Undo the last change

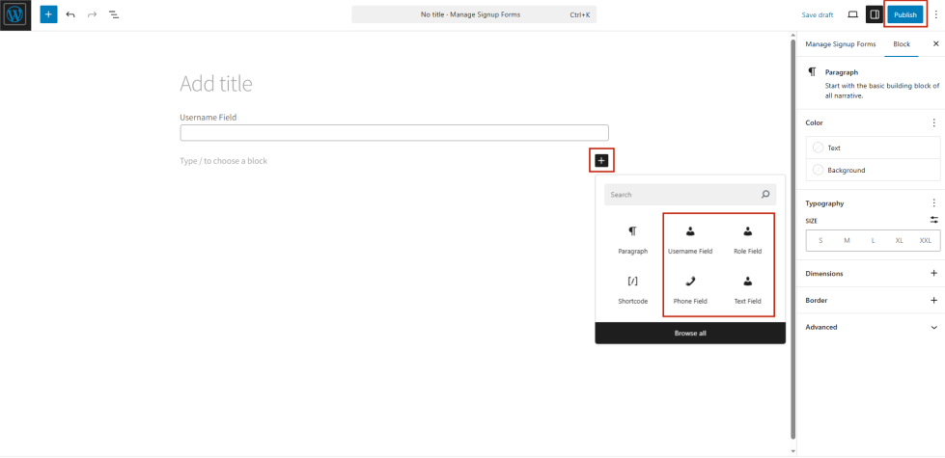[x=70, y=14]
